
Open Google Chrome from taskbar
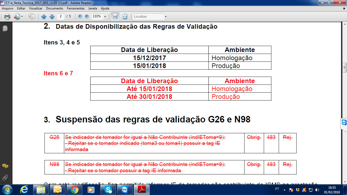pyautogui.click(x=75, y=190)
